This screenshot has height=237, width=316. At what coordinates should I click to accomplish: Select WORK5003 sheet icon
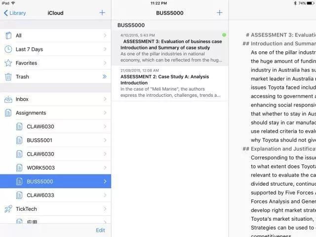coord(19,168)
